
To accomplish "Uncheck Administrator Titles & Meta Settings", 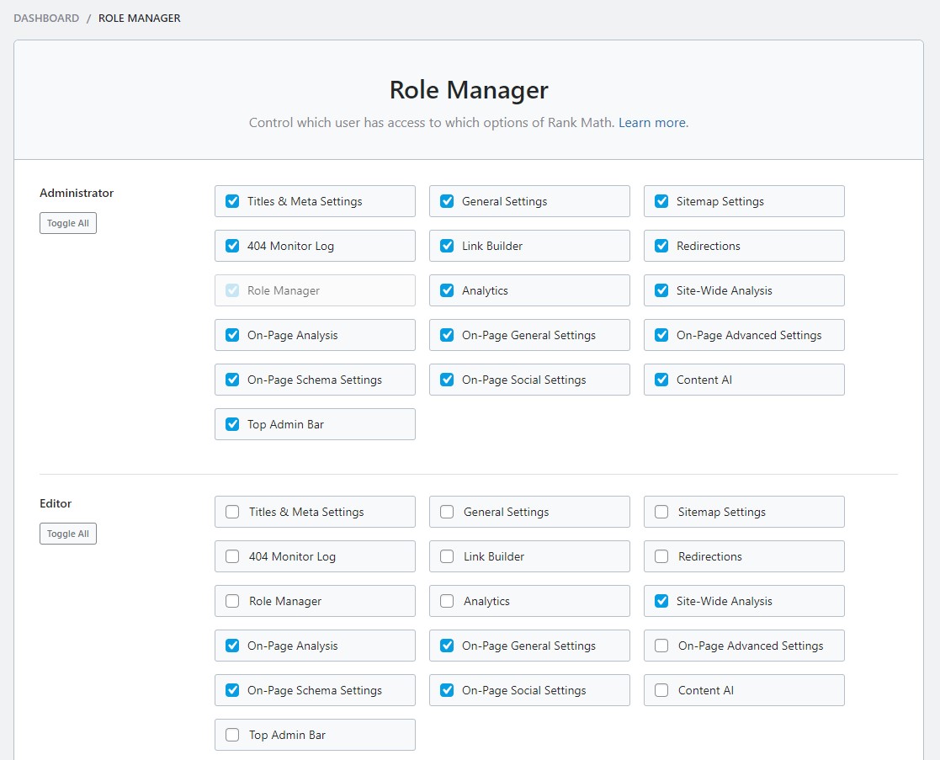I will click(232, 201).
